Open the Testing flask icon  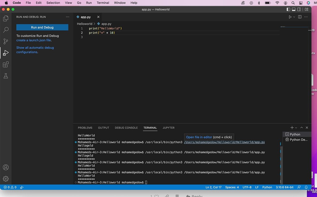(6, 76)
